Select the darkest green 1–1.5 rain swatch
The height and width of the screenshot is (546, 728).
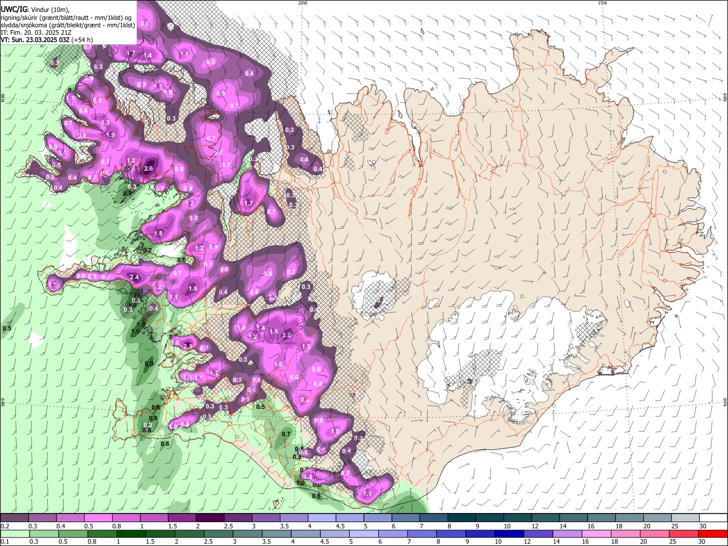(x=131, y=533)
